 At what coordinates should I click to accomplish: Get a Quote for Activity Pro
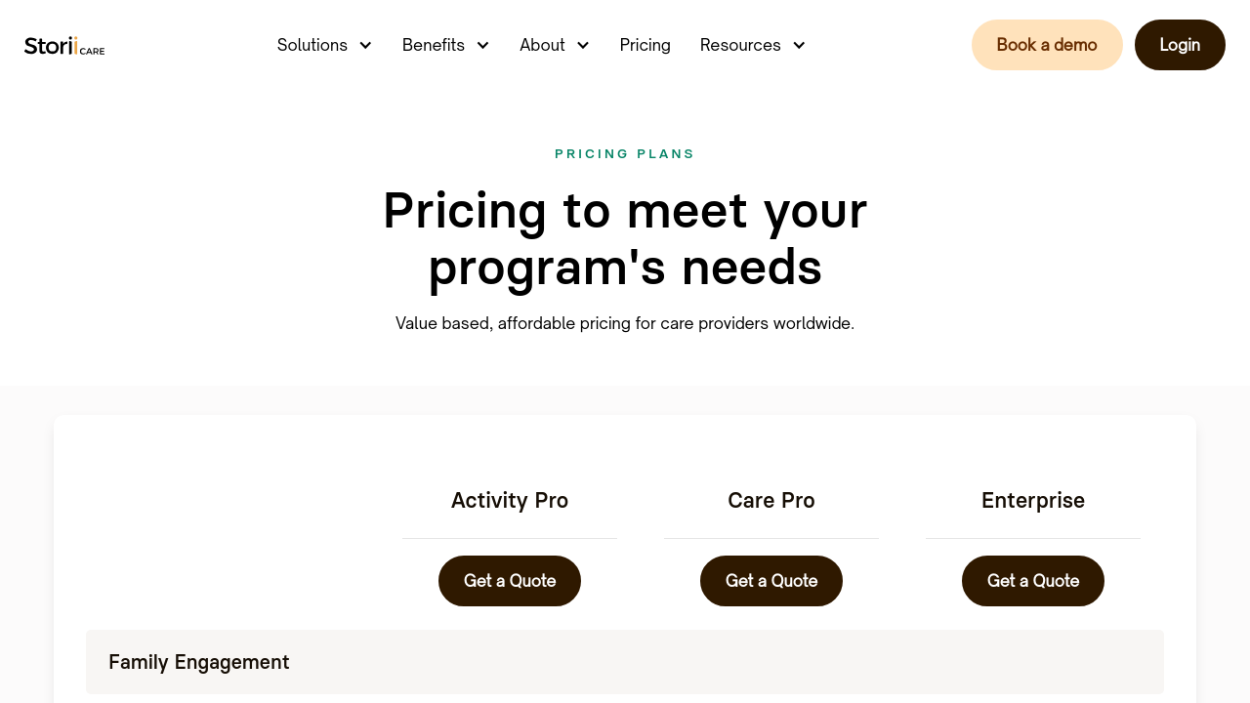(x=510, y=581)
